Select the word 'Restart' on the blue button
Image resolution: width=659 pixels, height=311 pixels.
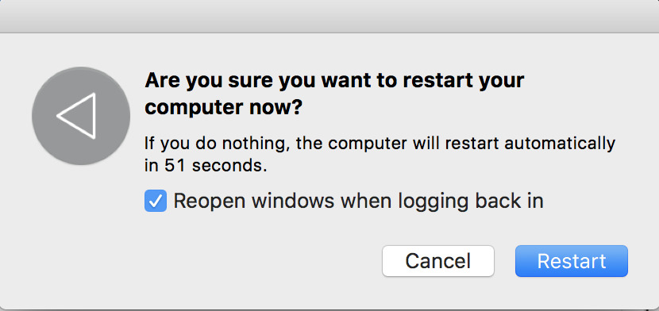[572, 261]
